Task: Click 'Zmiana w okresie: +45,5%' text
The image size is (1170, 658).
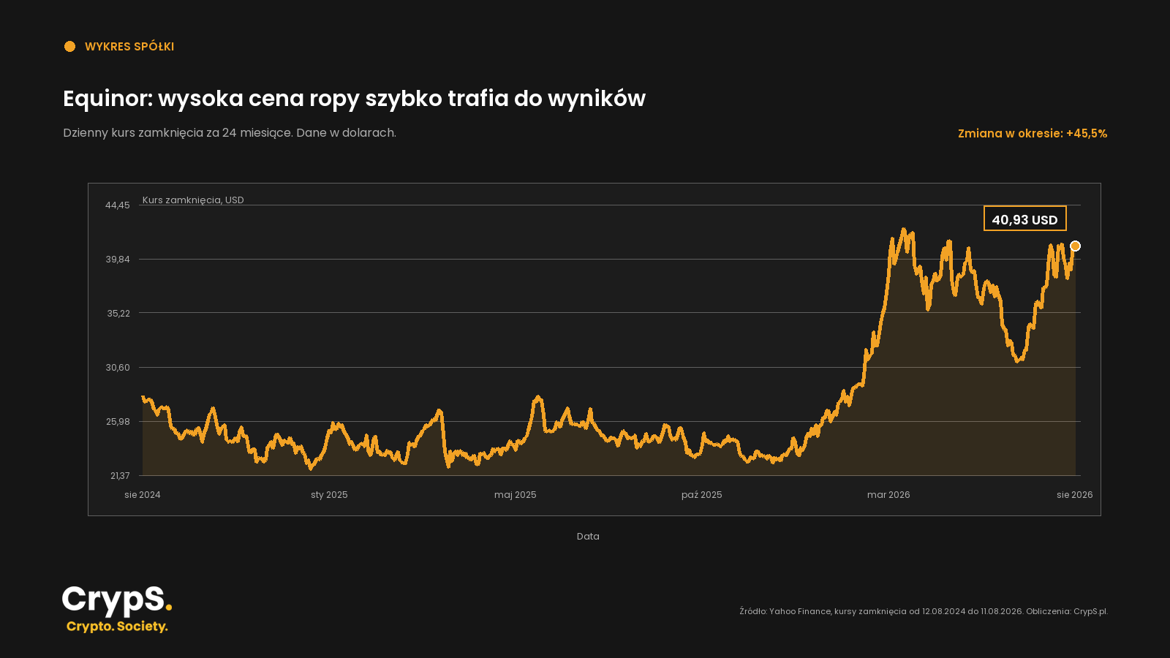Action: tap(1033, 133)
